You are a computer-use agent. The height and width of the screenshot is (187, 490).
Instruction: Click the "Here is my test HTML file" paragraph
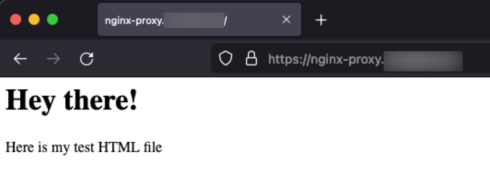pyautogui.click(x=84, y=147)
